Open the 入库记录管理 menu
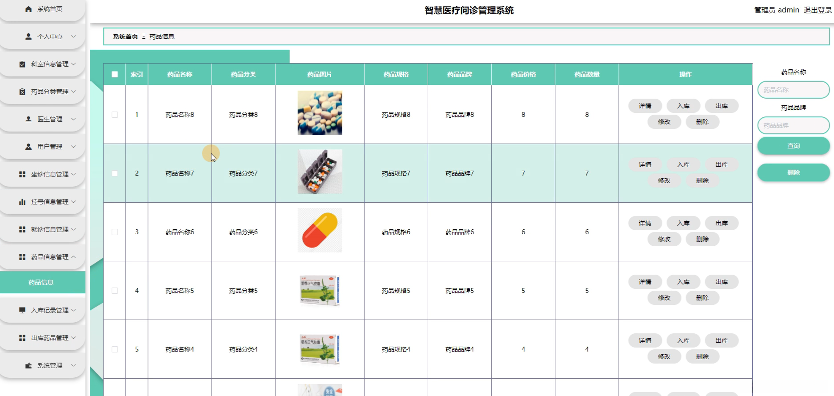The width and height of the screenshot is (834, 396). coord(43,310)
